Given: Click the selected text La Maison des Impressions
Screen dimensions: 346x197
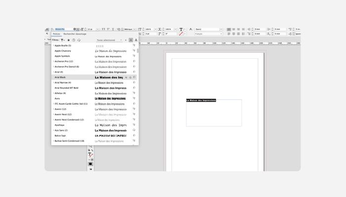Looking at the screenshot, I should click(201, 101).
